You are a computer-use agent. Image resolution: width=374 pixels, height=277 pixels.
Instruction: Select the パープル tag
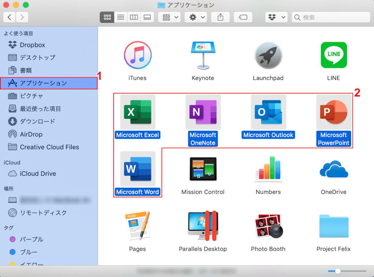click(49, 239)
